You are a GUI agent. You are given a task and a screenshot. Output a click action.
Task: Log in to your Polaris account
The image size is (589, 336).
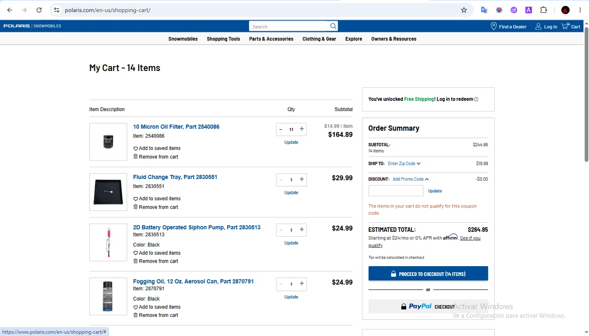click(546, 27)
